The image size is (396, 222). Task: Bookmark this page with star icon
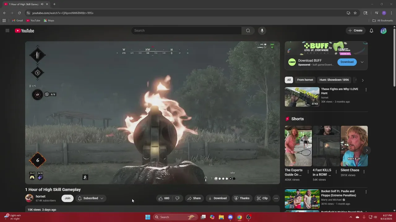355,13
